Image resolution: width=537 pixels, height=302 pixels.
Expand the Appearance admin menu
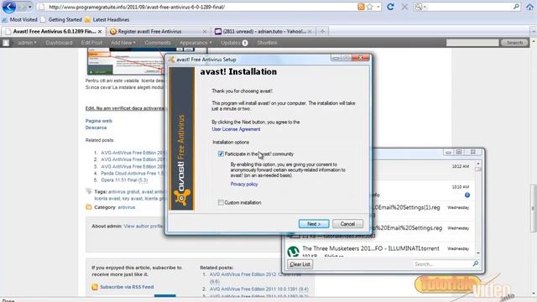[x=196, y=43]
